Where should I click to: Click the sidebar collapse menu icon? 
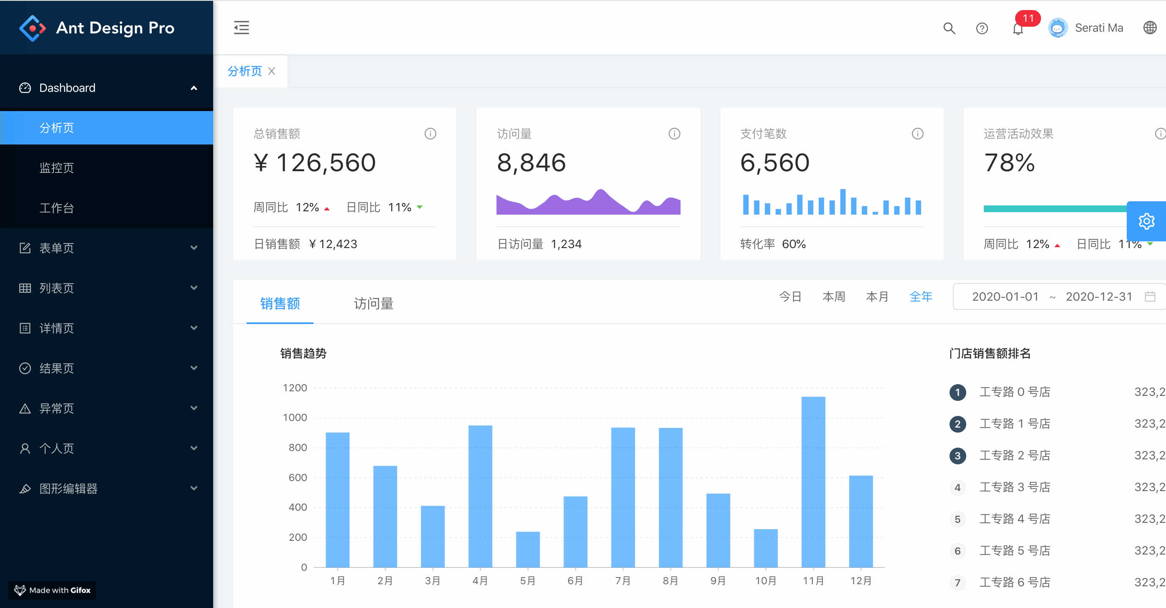241,28
